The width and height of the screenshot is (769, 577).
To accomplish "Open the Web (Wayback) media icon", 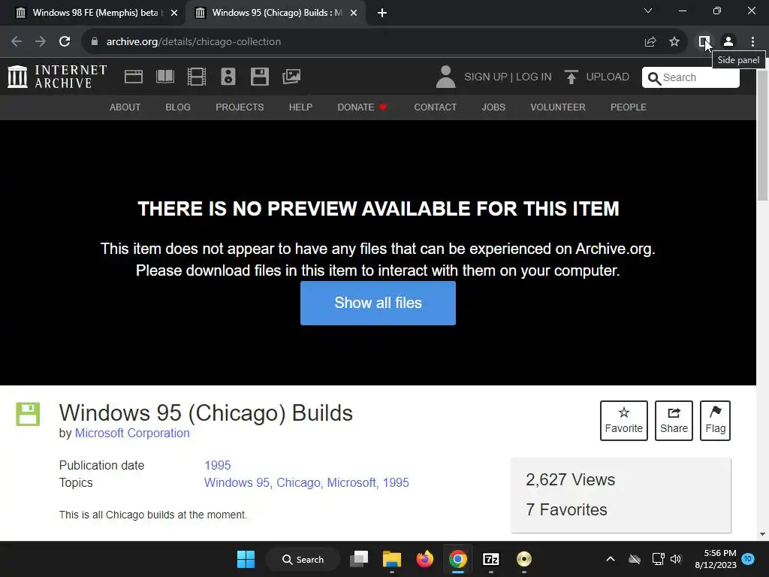I will coord(134,77).
